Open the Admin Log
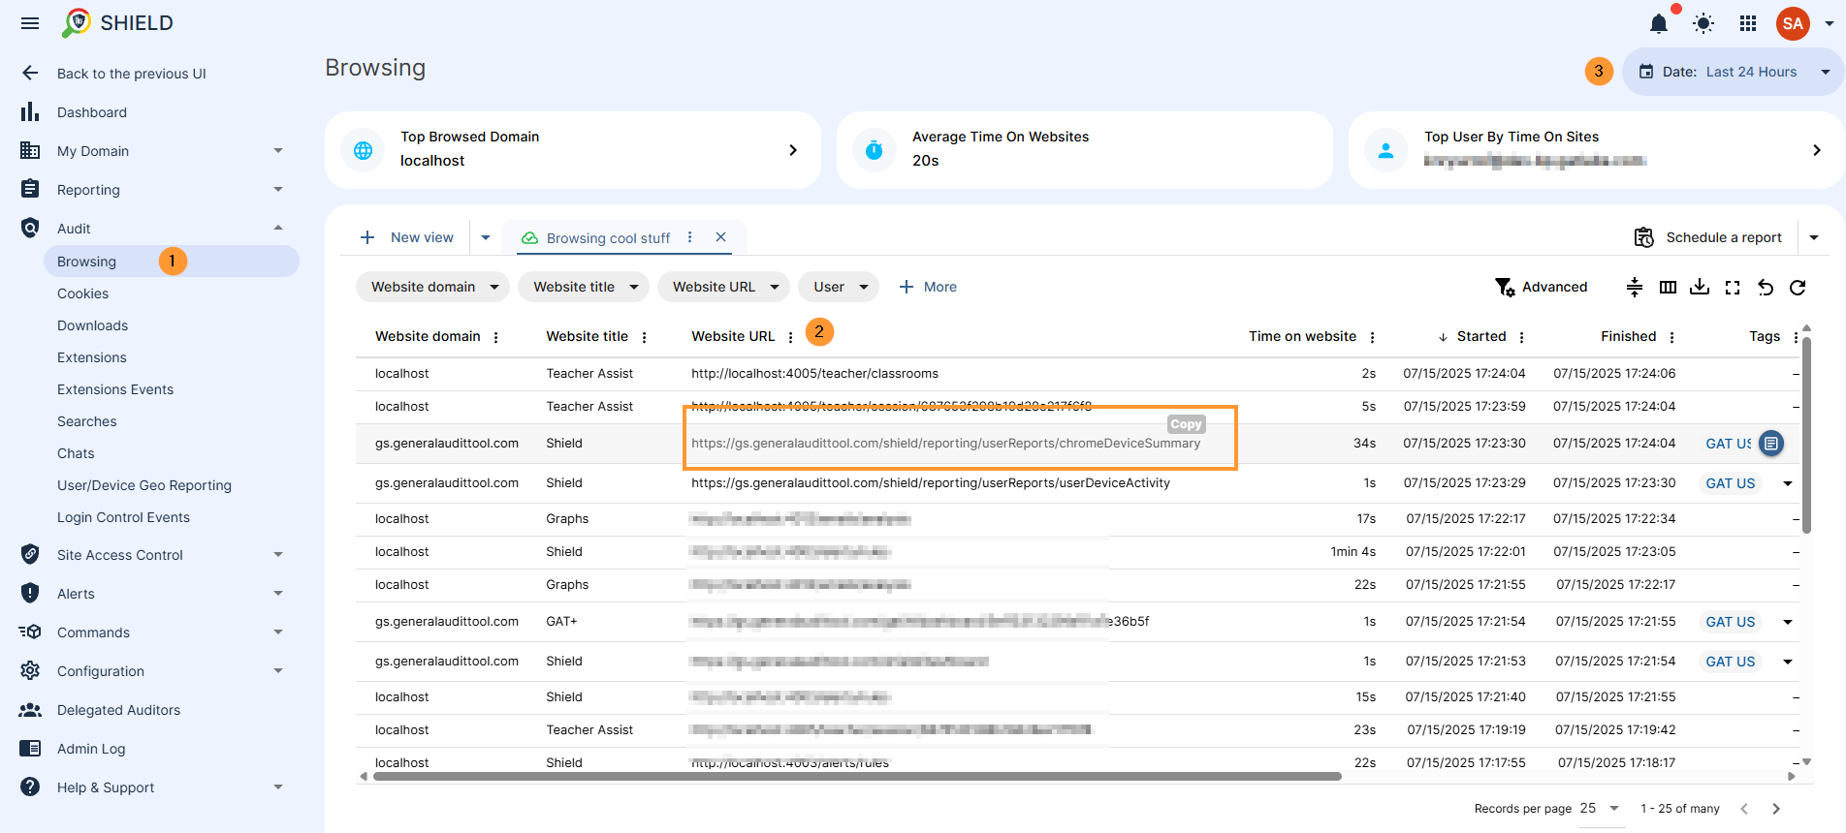The image size is (1846, 833). click(91, 749)
